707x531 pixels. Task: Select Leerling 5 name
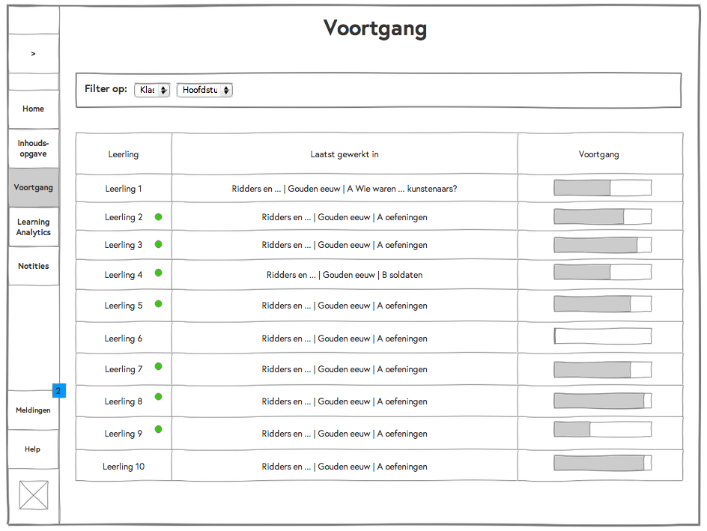click(124, 305)
